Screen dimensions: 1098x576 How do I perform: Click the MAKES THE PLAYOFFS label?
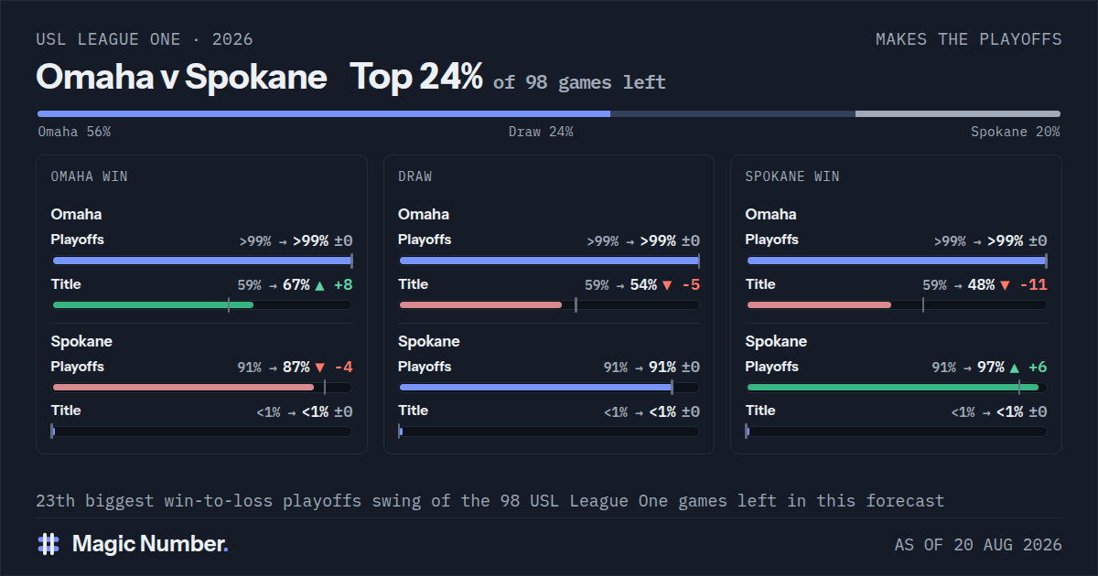click(969, 39)
